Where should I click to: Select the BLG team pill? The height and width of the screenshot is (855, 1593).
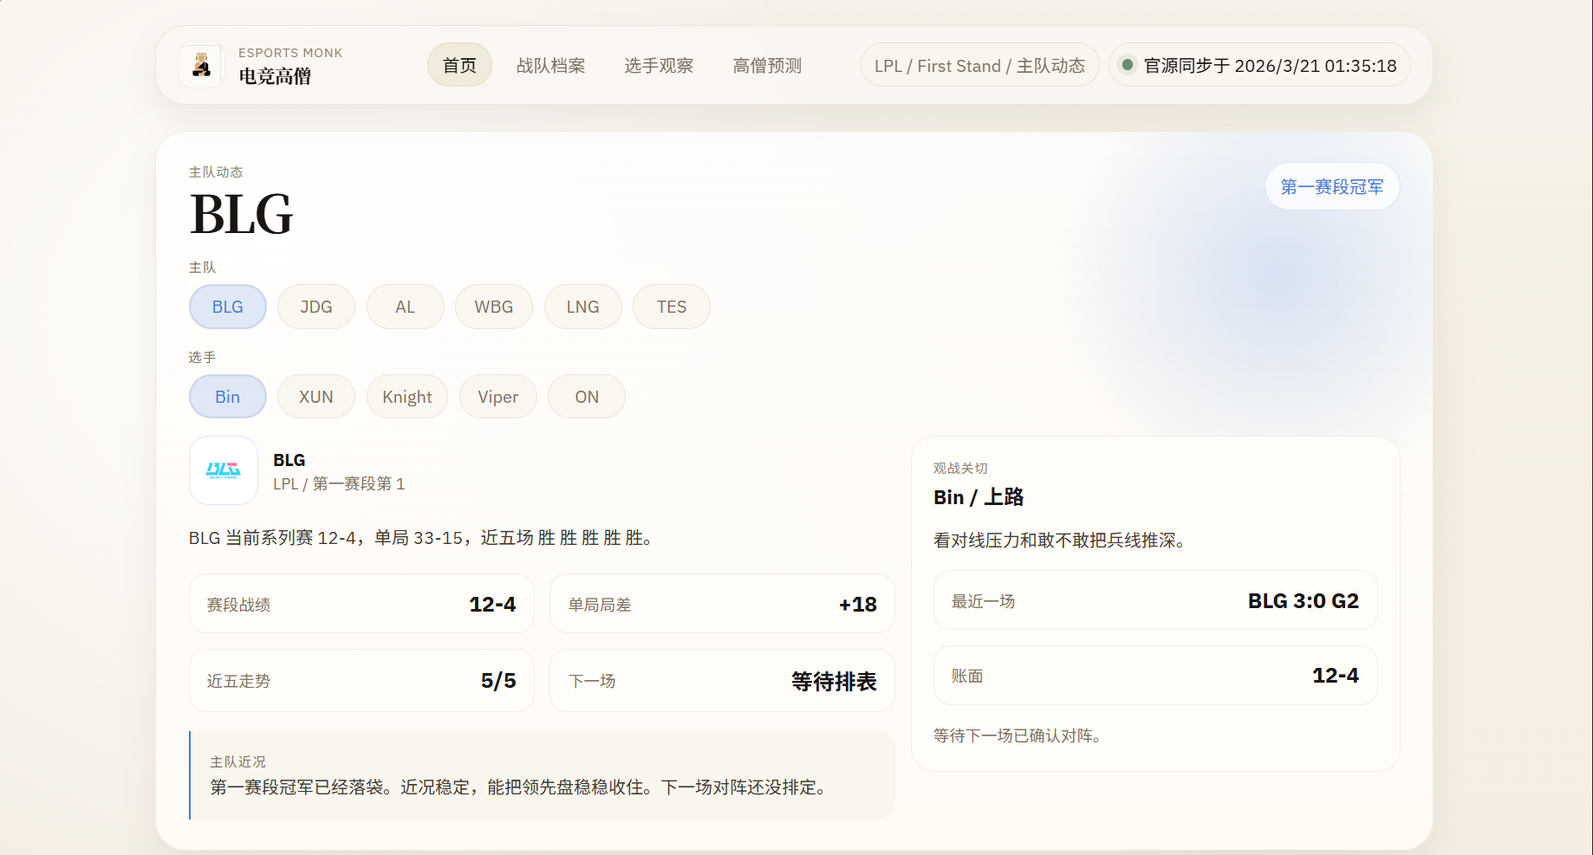coord(227,306)
